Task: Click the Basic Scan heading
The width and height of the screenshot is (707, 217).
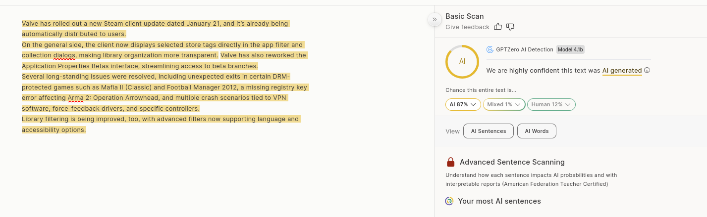Action: (465, 16)
